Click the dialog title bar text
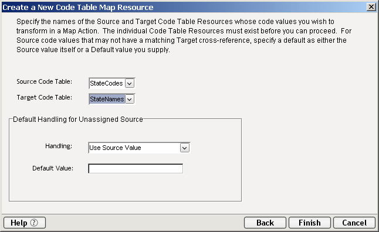 (x=78, y=7)
